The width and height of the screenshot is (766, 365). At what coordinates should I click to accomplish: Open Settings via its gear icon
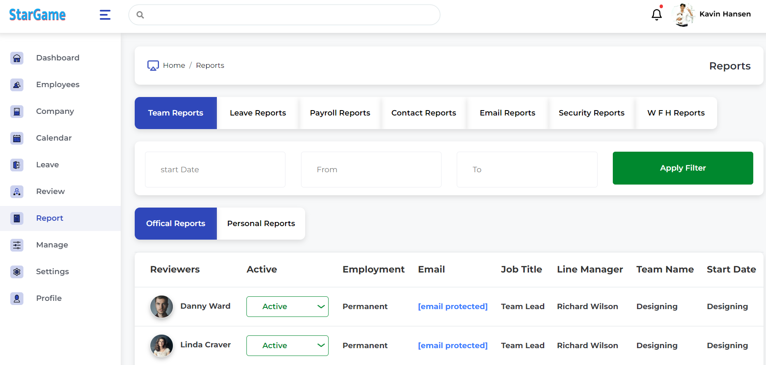pyautogui.click(x=17, y=272)
